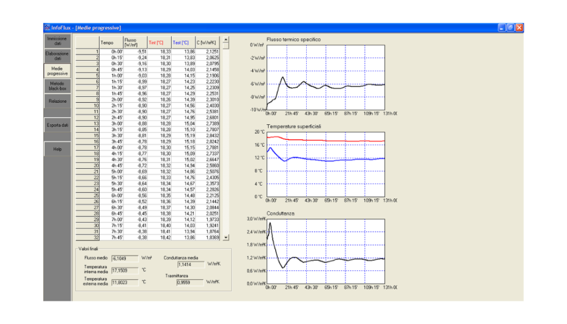
Task: Open the Relazione section
Action: [x=57, y=101]
